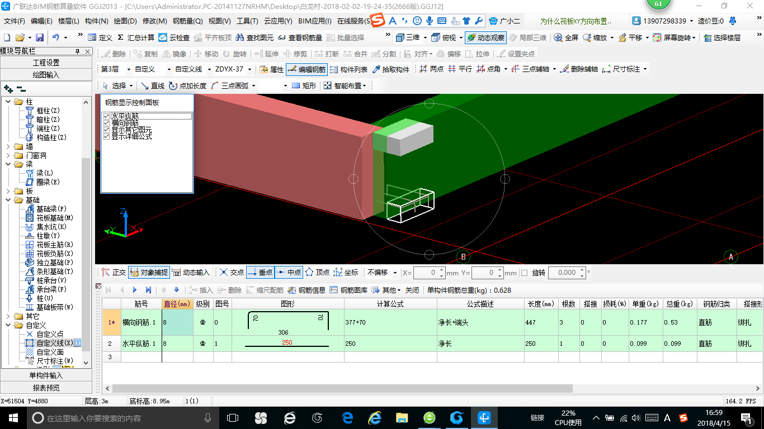The image size is (764, 429).
Task: Click rebar table horizontal scrollbar
Action: [343, 388]
